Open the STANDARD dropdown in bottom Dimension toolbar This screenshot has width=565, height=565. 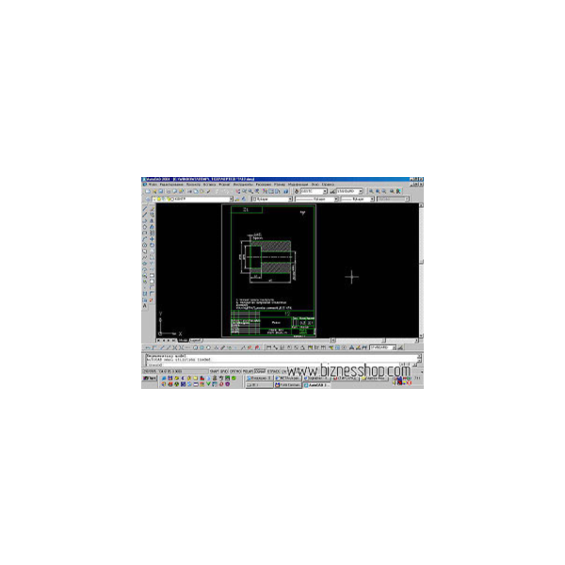point(382,347)
